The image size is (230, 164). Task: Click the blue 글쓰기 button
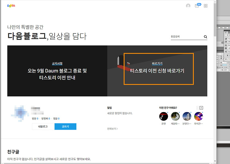click(65, 127)
